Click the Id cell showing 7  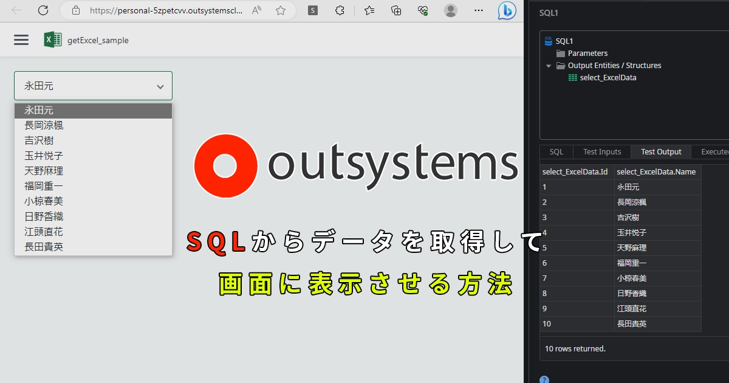(577, 278)
